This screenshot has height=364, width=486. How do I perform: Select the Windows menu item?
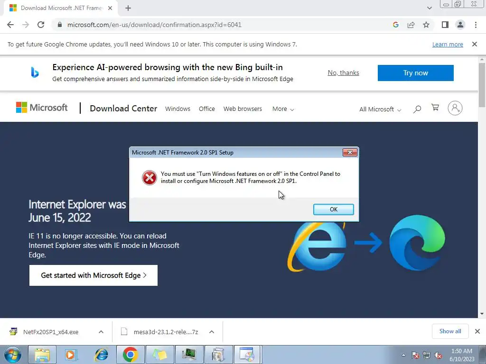pyautogui.click(x=178, y=109)
